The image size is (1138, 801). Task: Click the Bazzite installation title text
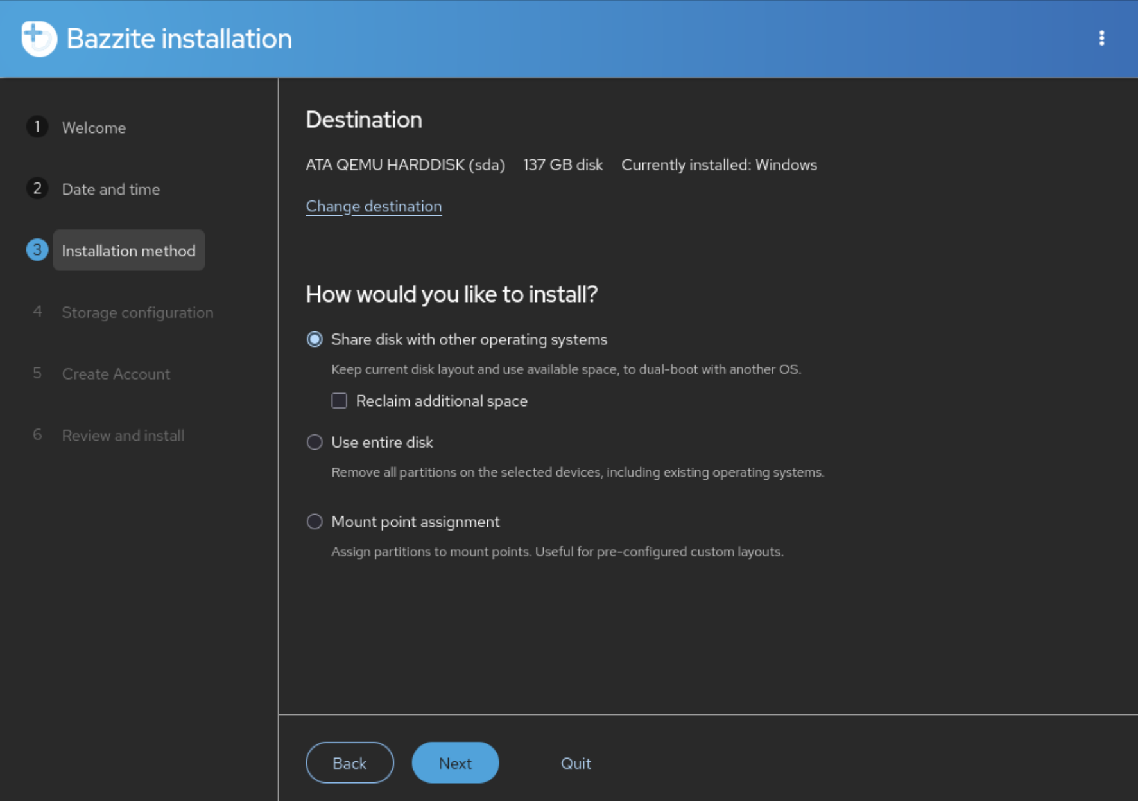(179, 39)
